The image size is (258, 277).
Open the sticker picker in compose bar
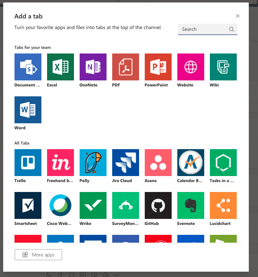(x=94, y=275)
